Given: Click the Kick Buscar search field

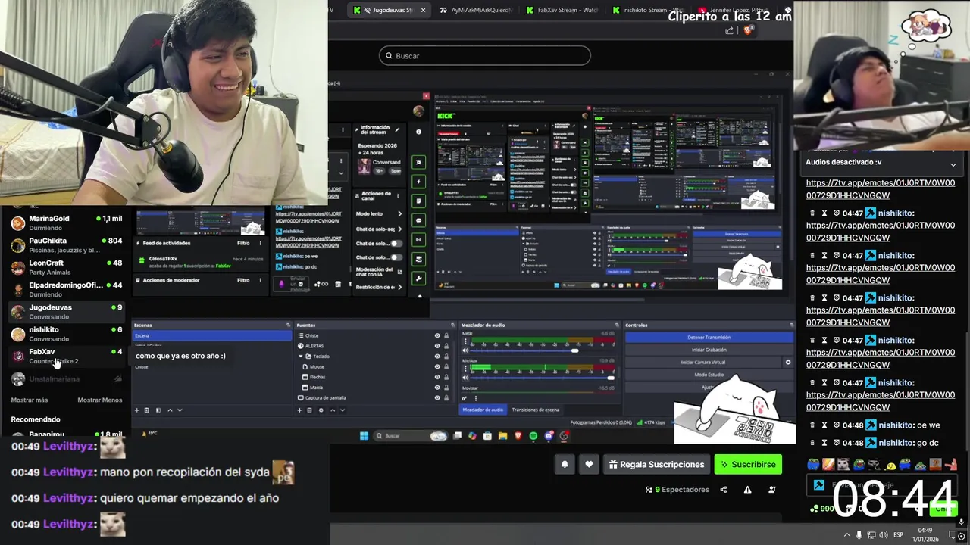Looking at the screenshot, I should (485, 55).
